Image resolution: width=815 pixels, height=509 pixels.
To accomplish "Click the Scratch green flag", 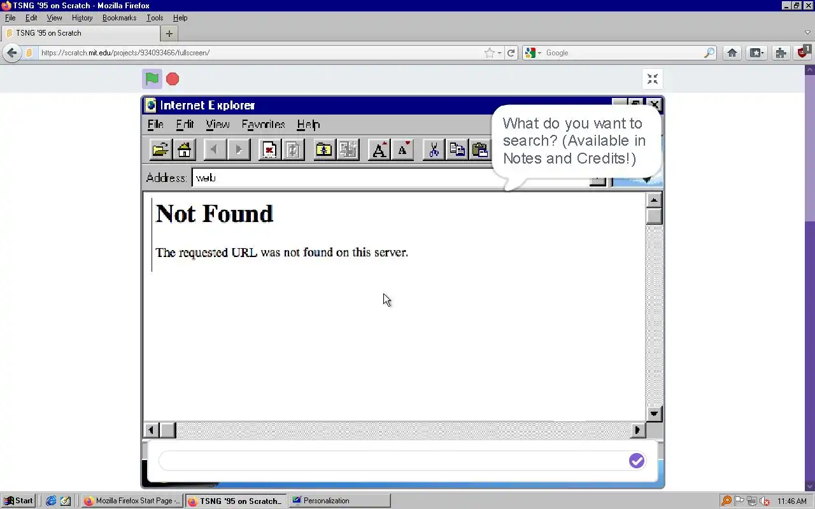I will point(152,79).
